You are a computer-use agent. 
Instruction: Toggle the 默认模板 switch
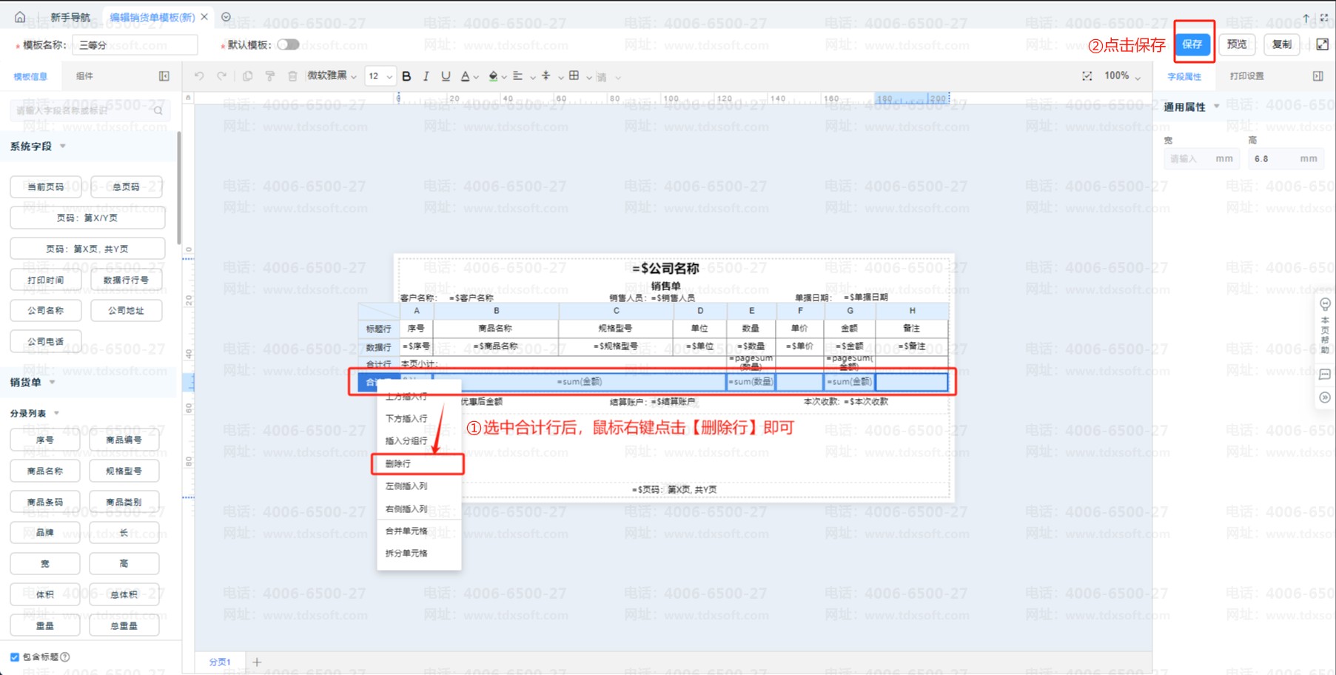click(x=288, y=45)
